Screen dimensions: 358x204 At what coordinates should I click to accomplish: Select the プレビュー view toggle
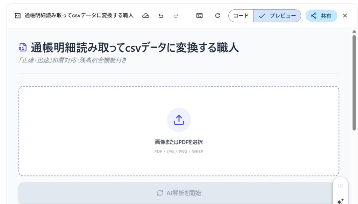277,16
